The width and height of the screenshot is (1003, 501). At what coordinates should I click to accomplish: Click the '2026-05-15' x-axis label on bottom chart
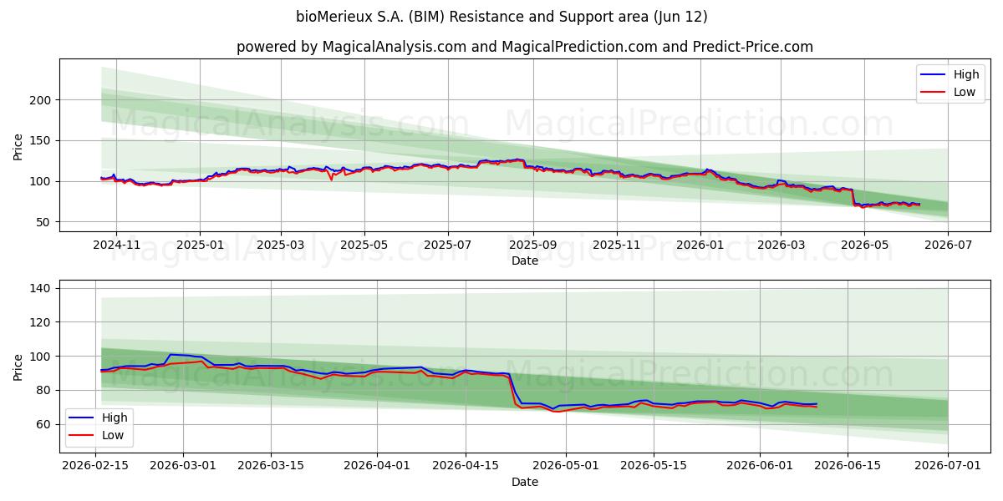pos(654,467)
